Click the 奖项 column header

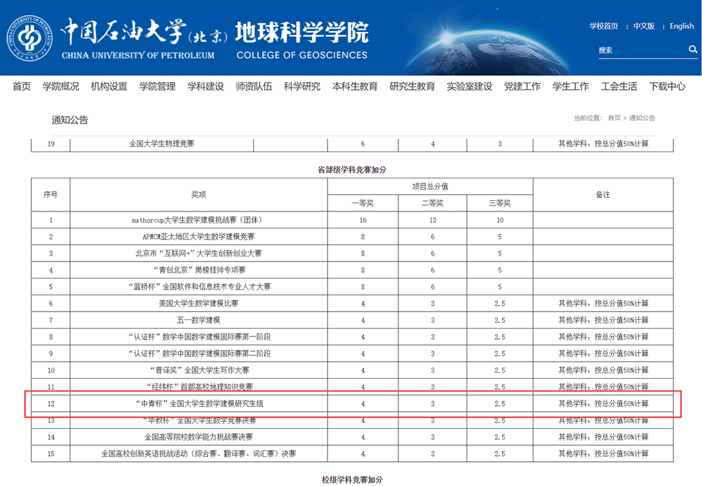tap(199, 195)
